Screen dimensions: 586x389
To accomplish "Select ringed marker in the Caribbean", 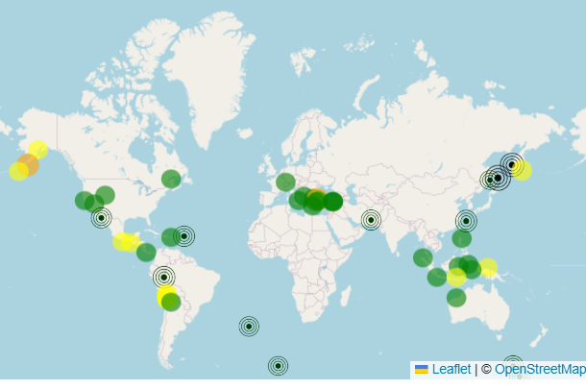I will (184, 235).
